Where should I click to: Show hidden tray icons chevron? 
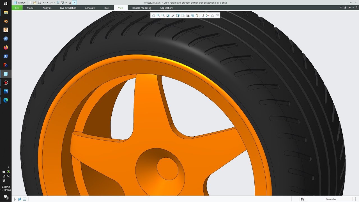pyautogui.click(x=8, y=167)
